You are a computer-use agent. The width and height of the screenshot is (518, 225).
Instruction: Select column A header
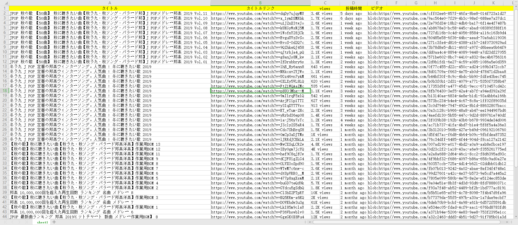point(110,3)
